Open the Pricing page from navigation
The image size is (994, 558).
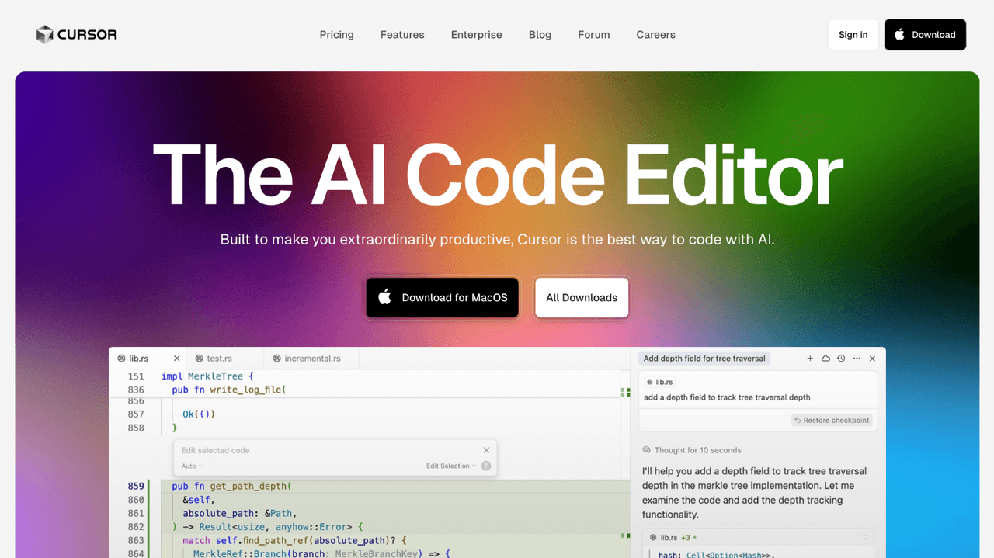pyautogui.click(x=336, y=34)
